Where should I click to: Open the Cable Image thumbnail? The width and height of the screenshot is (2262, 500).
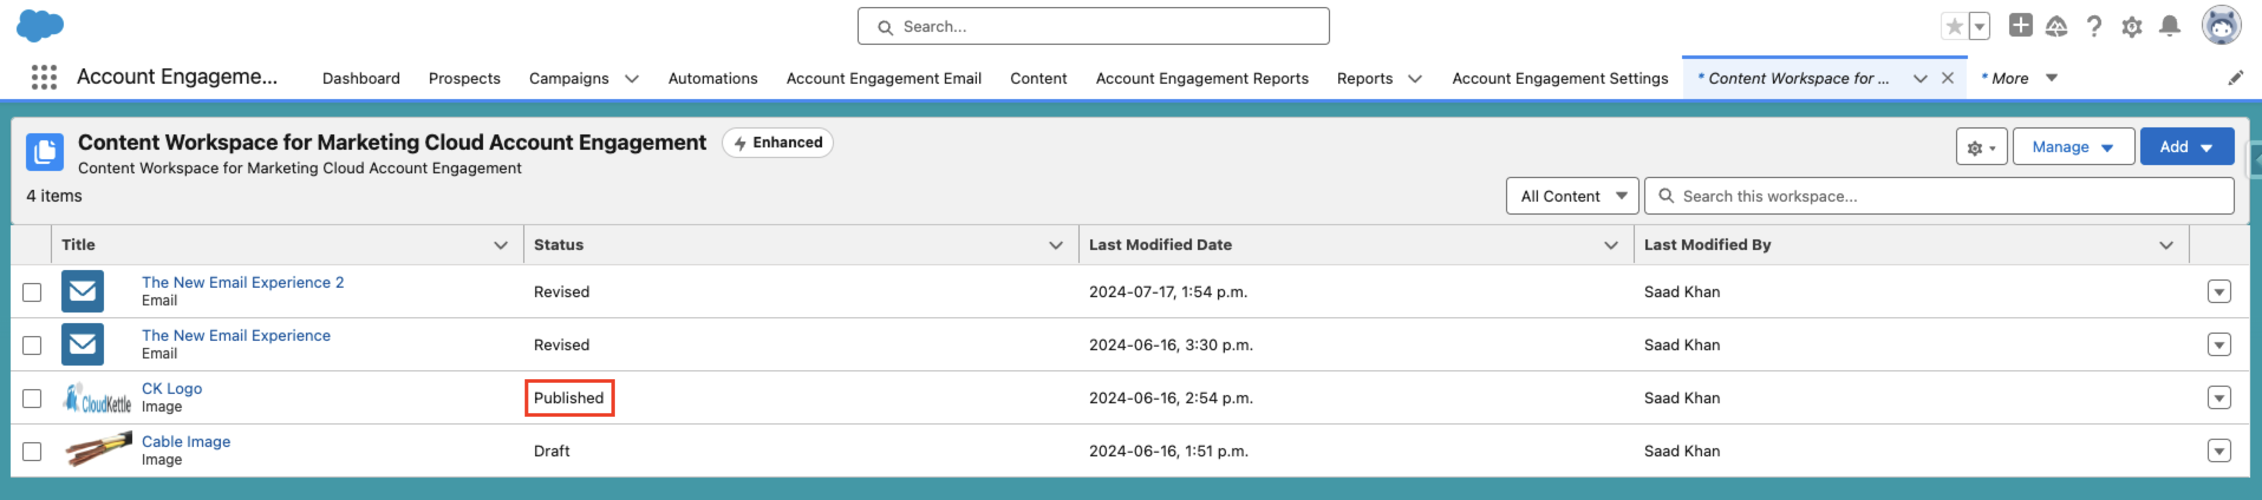pos(97,449)
